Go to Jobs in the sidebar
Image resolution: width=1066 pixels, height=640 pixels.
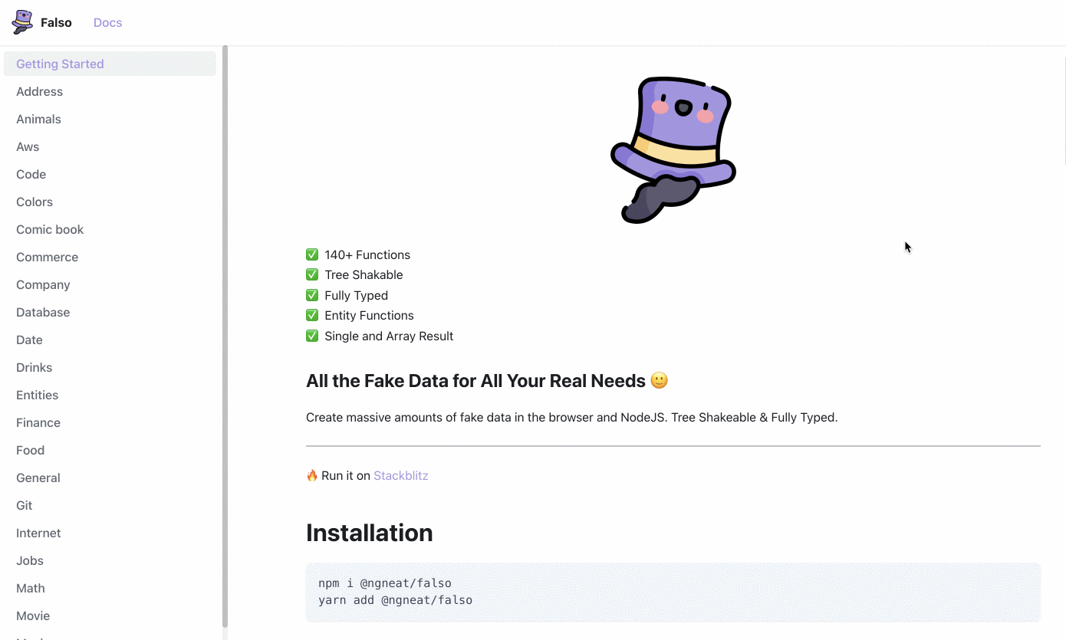pyautogui.click(x=110, y=560)
